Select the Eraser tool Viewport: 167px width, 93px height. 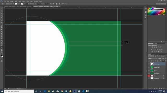[2, 32]
